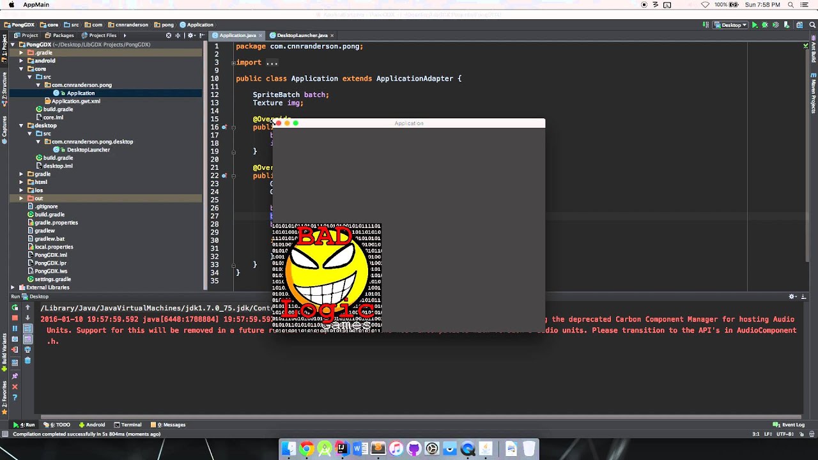Image resolution: width=818 pixels, height=460 pixels.
Task: Debug the Desktop configuration (bug icon)
Action: (765, 25)
